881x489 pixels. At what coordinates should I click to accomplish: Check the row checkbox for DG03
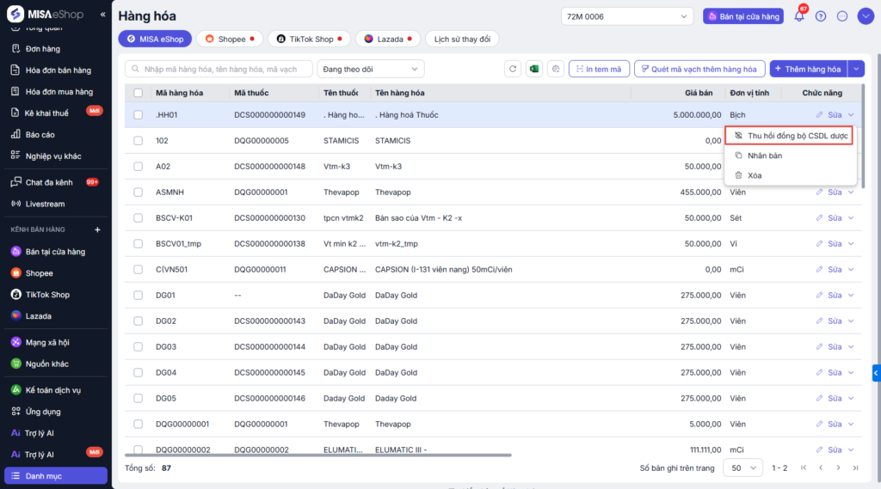tap(138, 347)
